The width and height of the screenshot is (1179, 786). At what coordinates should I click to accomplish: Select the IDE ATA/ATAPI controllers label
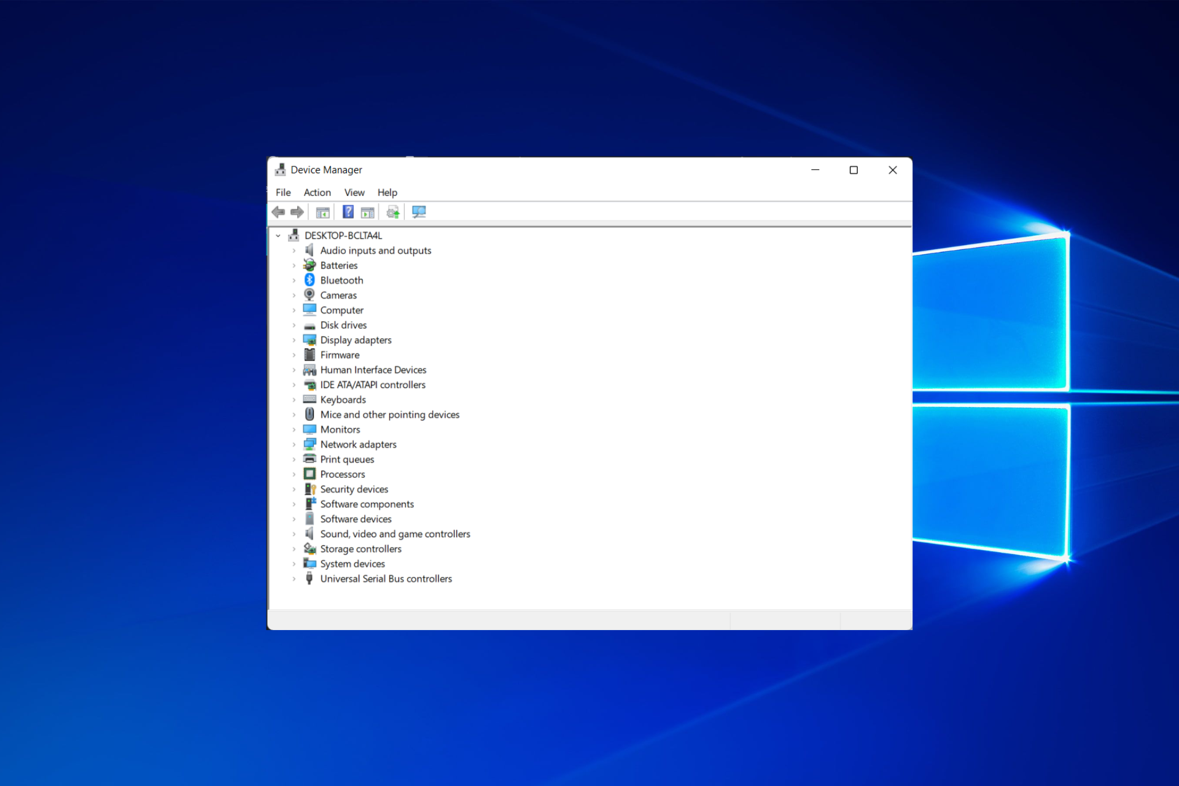pyautogui.click(x=373, y=384)
